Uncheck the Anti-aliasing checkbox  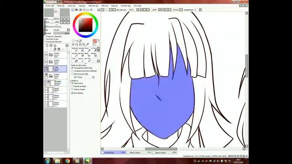click(72, 93)
